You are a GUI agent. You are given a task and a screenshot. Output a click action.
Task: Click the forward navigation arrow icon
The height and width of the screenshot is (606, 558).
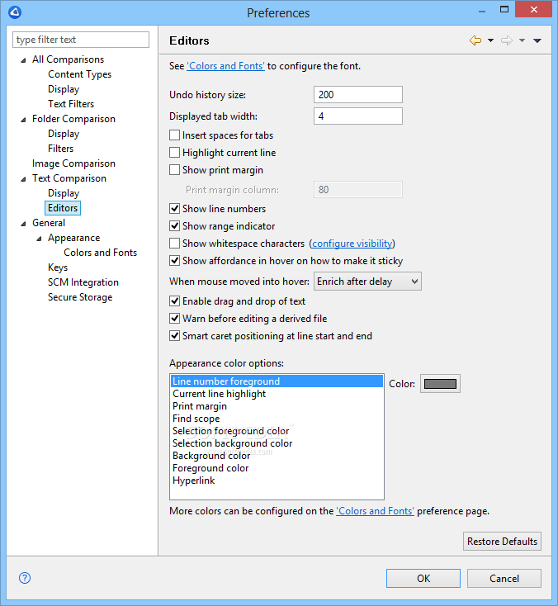[x=507, y=40]
